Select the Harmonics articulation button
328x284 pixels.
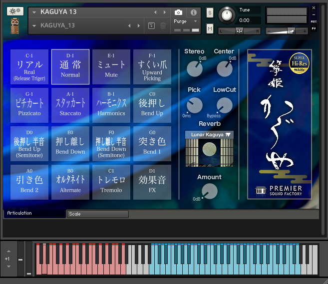(x=111, y=105)
